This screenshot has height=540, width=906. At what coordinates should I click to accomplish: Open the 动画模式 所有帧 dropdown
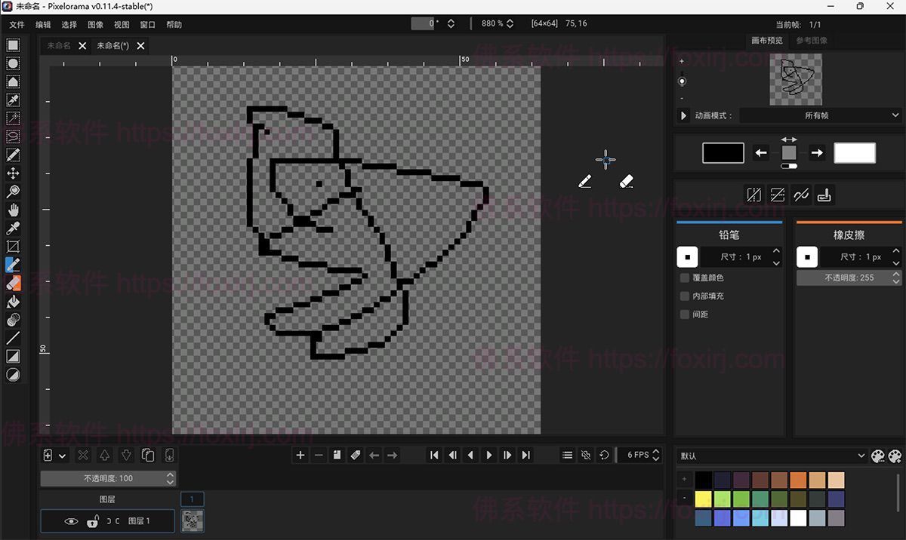(820, 115)
